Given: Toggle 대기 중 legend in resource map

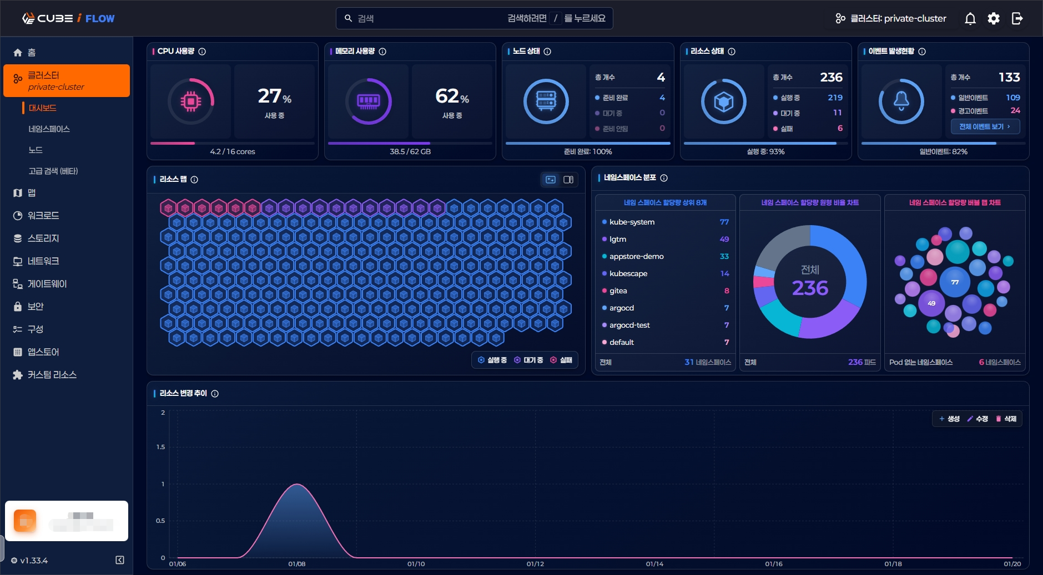Looking at the screenshot, I should point(528,360).
